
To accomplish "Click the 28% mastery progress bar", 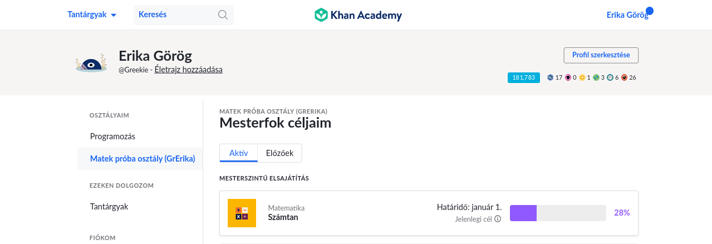I will pyautogui.click(x=558, y=213).
